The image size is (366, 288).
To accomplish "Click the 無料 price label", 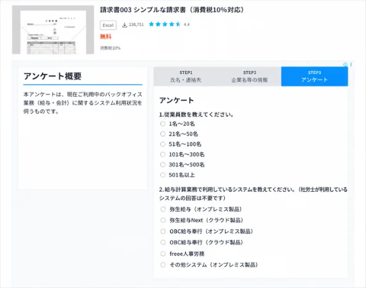I will 106,36.
